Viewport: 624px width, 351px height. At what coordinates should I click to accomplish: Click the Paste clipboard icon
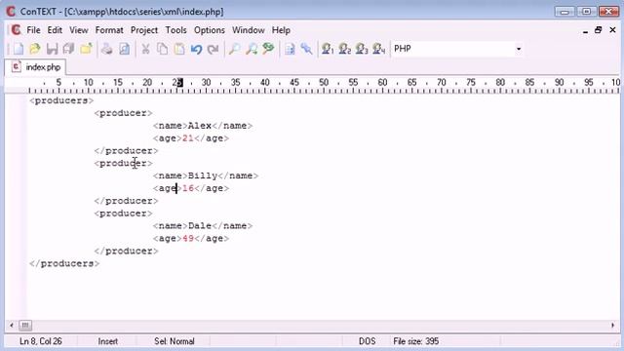coord(179,49)
